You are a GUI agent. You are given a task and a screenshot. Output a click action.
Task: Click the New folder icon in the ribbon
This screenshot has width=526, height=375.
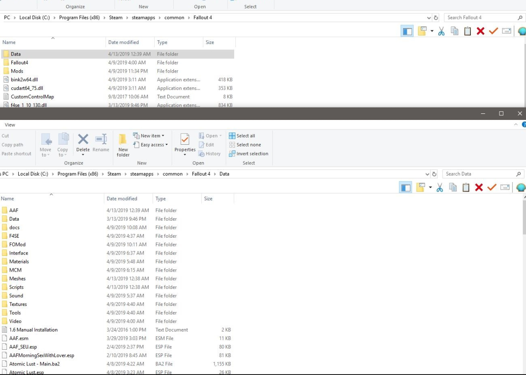click(123, 145)
